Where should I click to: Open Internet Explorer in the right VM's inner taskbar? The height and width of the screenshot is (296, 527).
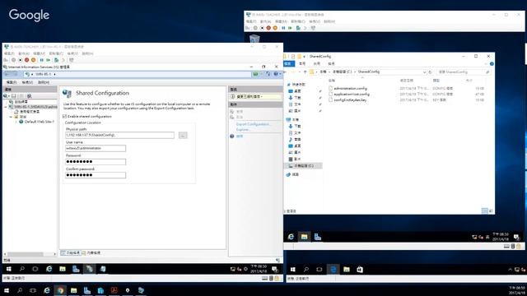pos(291,237)
